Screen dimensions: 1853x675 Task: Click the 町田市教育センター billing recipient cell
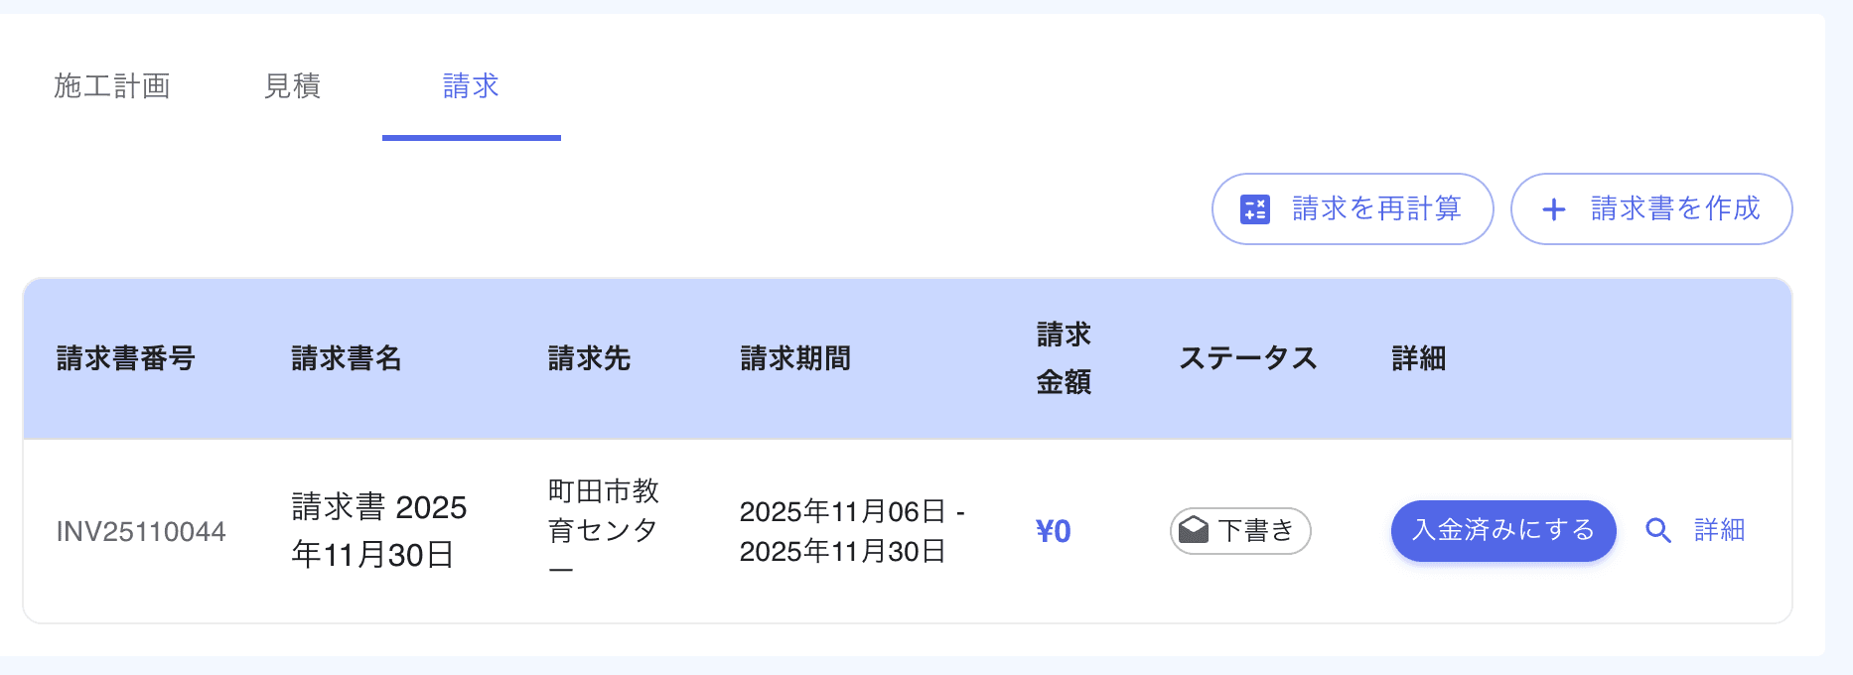click(x=604, y=530)
